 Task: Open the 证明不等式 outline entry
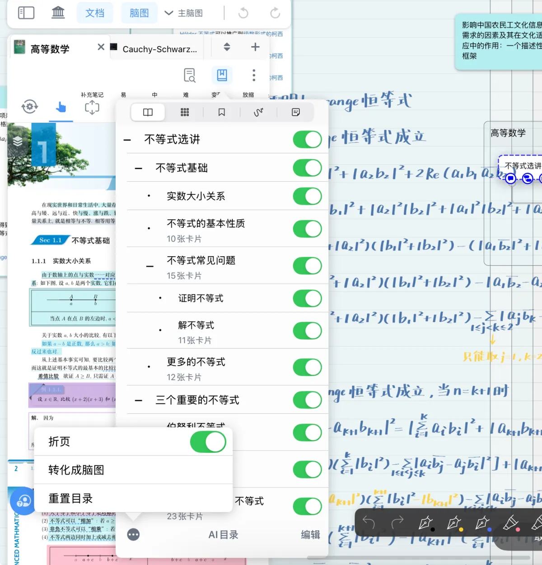pyautogui.click(x=201, y=298)
